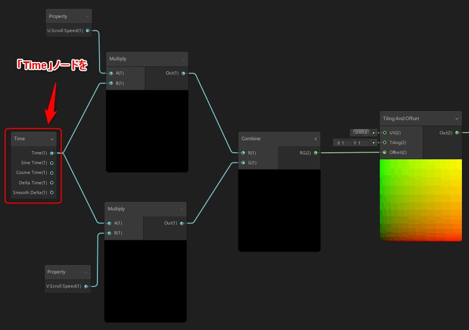Viewport: 469px width, 330px height.
Task: Click A(1) input port of upper Multiply
Action: (111, 73)
